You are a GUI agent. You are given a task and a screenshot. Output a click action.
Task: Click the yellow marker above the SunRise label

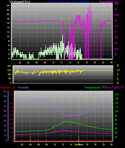79,139
